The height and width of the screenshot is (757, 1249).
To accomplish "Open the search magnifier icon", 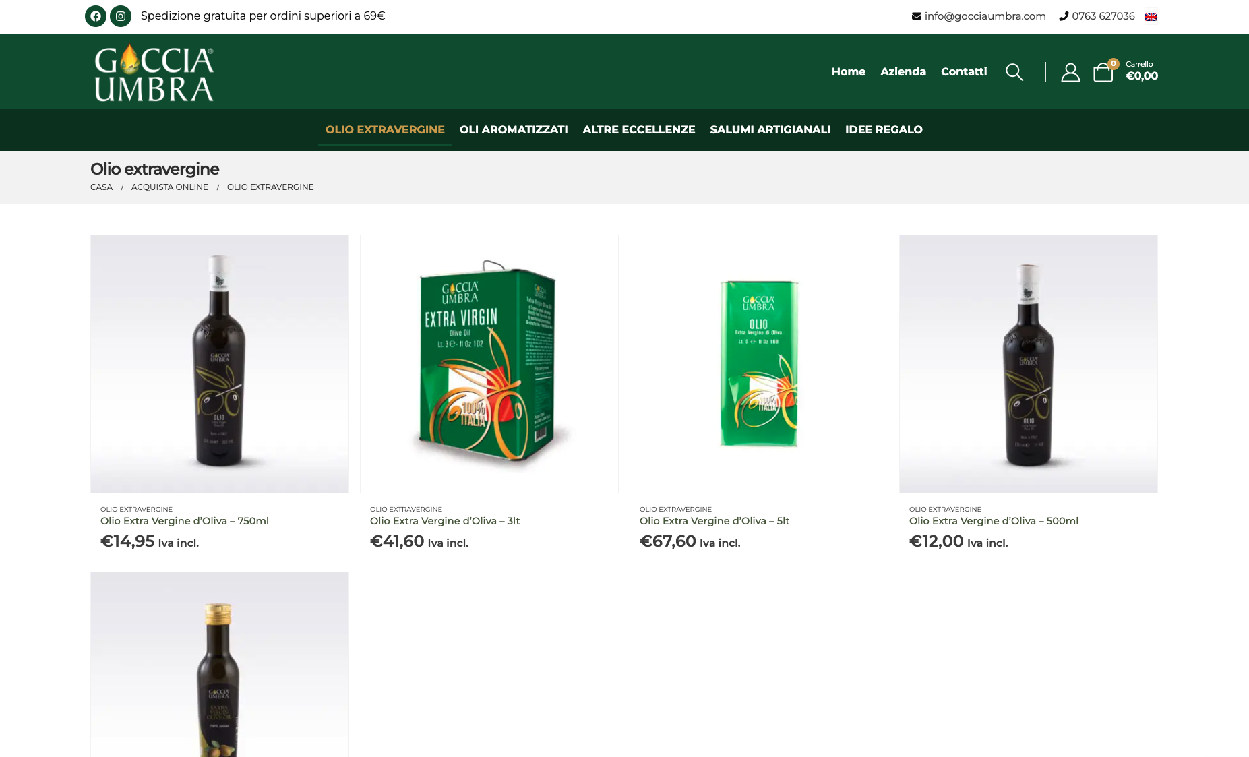I will point(1014,72).
